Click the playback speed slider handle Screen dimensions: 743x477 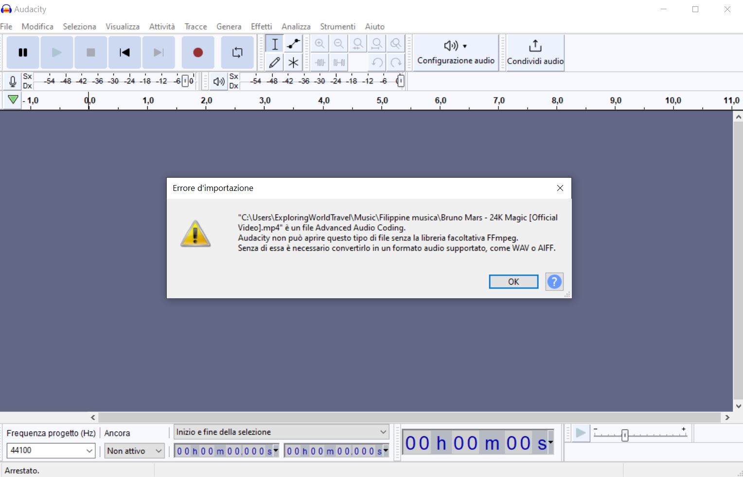[x=625, y=435]
